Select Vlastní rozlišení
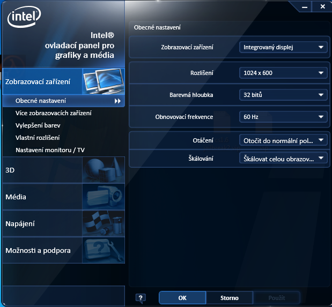The width and height of the screenshot is (332, 307). point(38,138)
